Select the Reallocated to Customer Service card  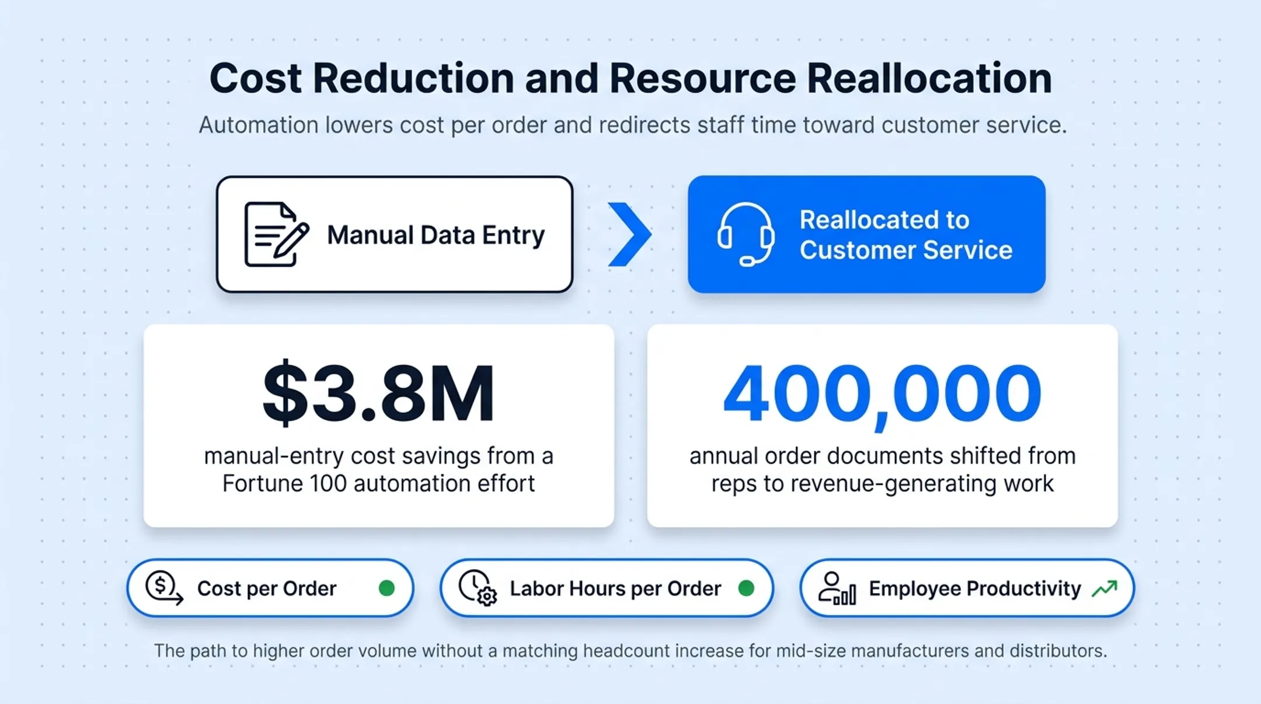pyautogui.click(x=866, y=234)
